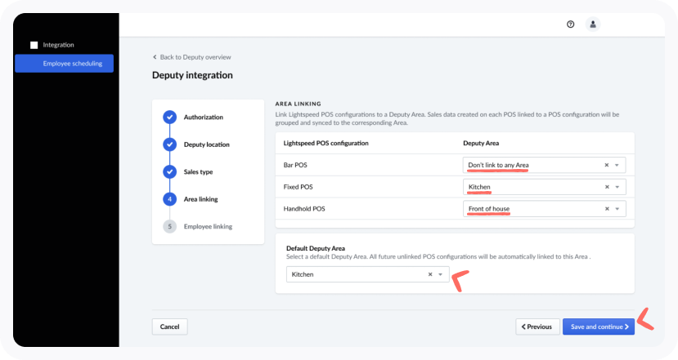This screenshot has height=360, width=678.
Task: Clear the Bar POS Deputy Area selection
Action: pyautogui.click(x=607, y=165)
